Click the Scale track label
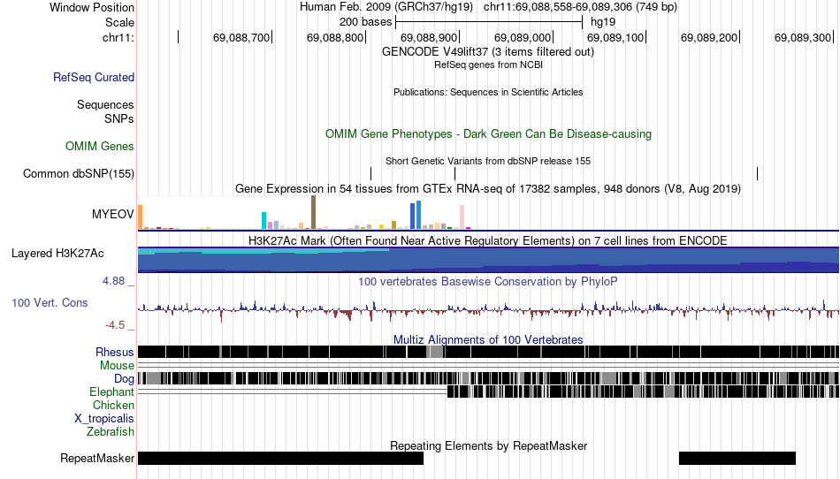Screen dimensions: 840x479 (119, 22)
